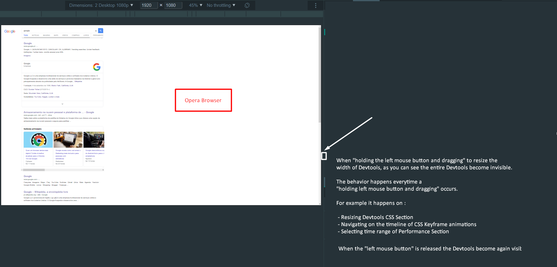
Task: Open the laptop marketing news thumbnail
Action: [68, 139]
